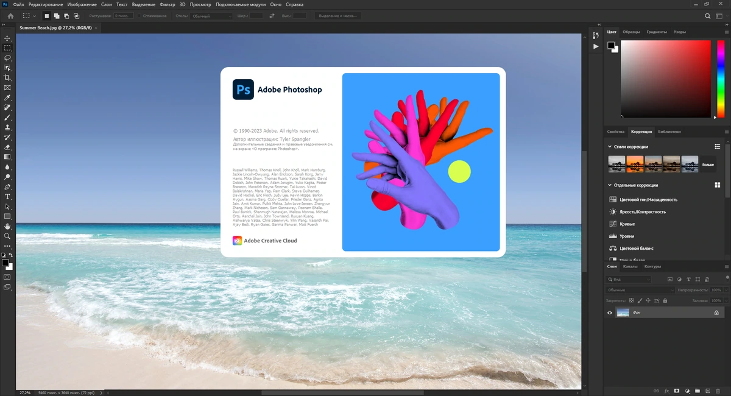Switch to the Библиотеки tab
Screen dimensions: 731x396
point(669,132)
